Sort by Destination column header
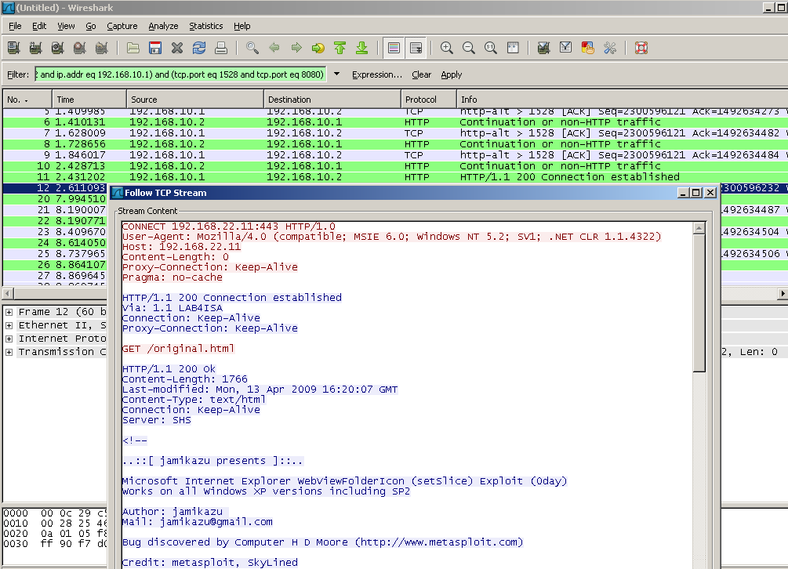 click(332, 100)
